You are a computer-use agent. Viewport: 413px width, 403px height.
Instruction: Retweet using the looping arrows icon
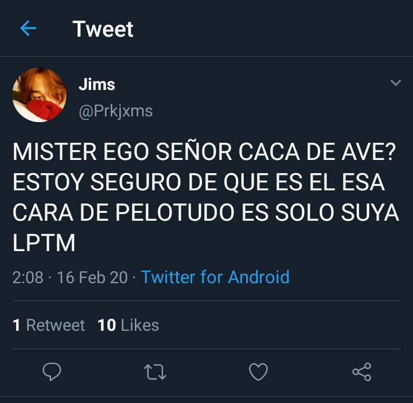pos(155,371)
